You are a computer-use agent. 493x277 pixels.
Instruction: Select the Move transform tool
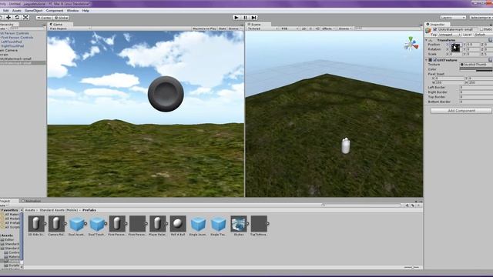[8, 18]
